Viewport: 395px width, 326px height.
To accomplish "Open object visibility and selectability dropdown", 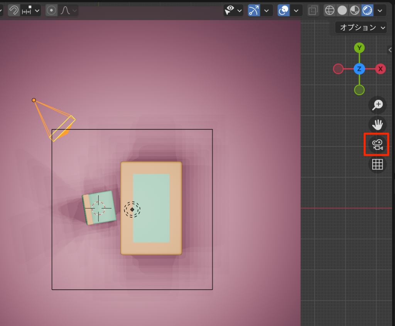I will point(233,10).
